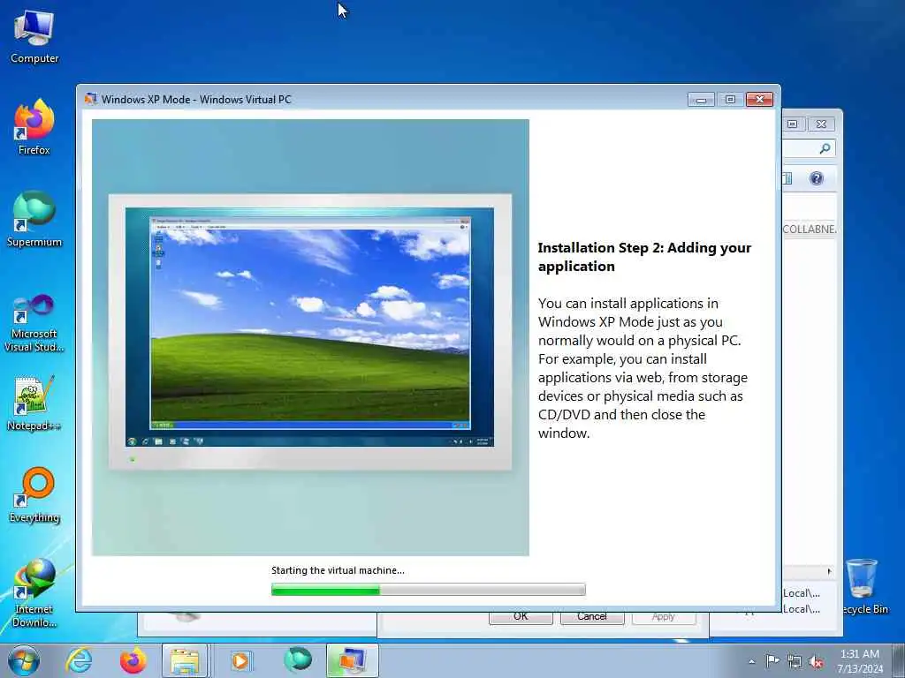Open the Microsoft Visual Studio desktop shortcut
Viewport: 905px width, 678px height.
tap(34, 323)
